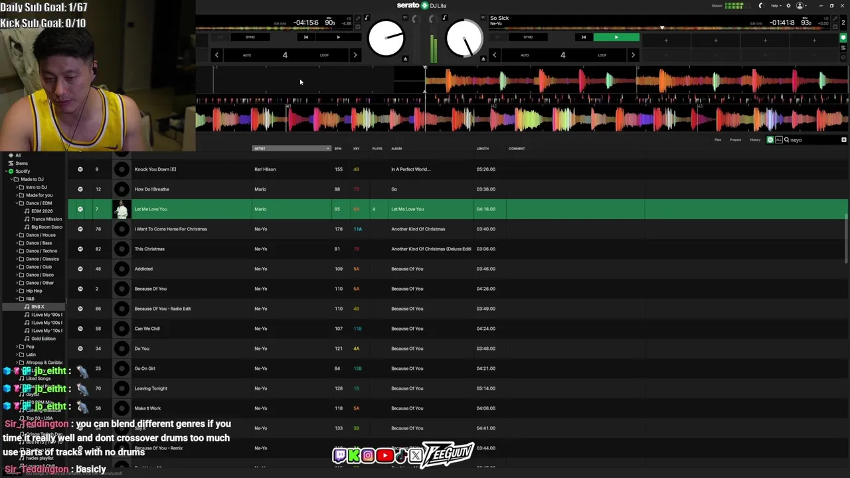Image resolution: width=850 pixels, height=478 pixels.
Task: Toggle key lock note icon, left deck
Action: coord(367,18)
